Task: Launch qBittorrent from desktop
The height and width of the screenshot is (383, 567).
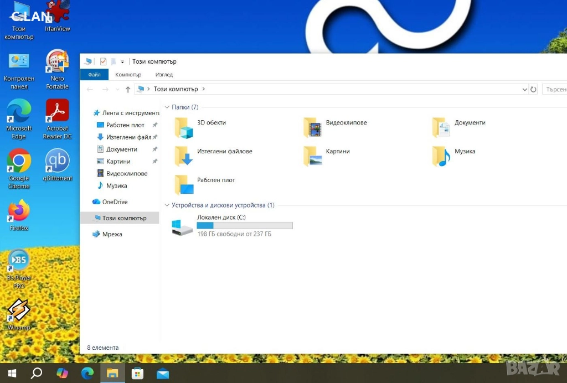Action: pyautogui.click(x=57, y=161)
